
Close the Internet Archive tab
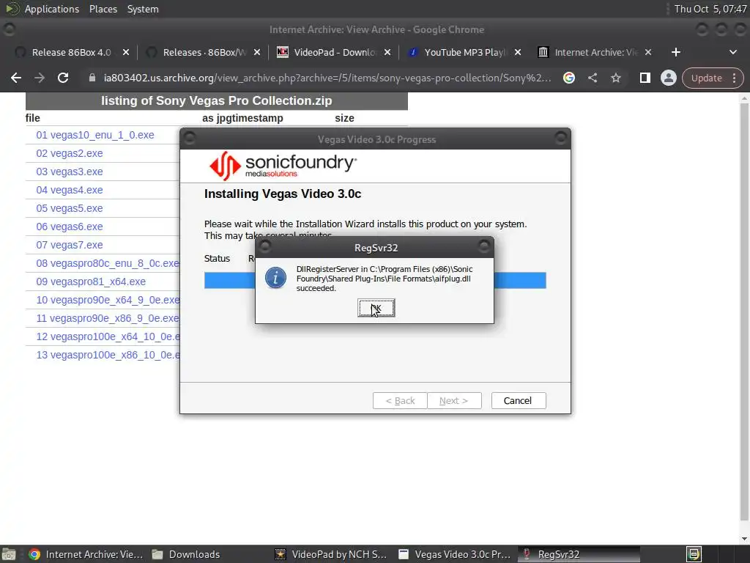pyautogui.click(x=648, y=52)
